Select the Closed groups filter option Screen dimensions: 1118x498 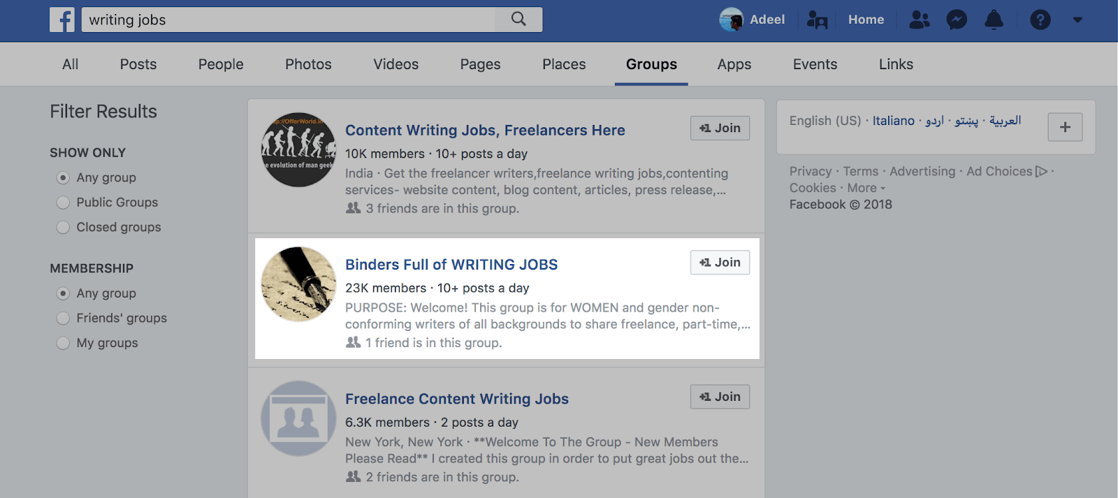coord(64,228)
